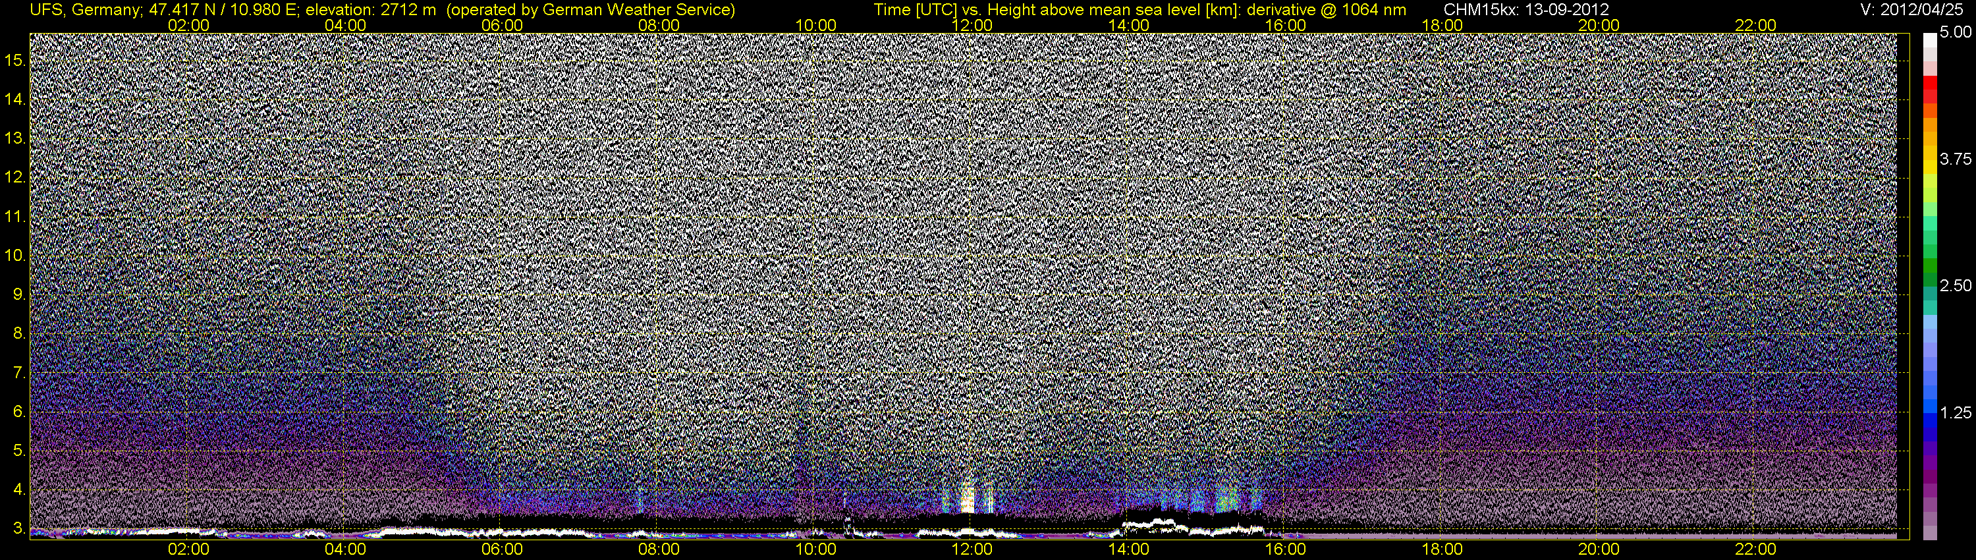Screen dimensions: 1976x560
Task: Click the '18:00' label on the top time axis
Action: coord(1442,24)
